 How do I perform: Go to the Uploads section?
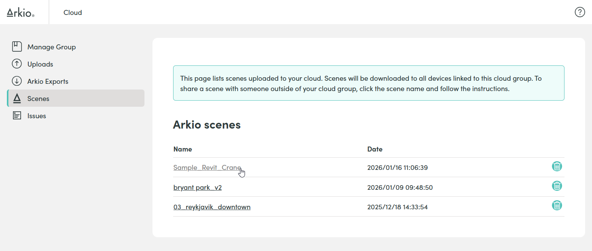click(76, 64)
